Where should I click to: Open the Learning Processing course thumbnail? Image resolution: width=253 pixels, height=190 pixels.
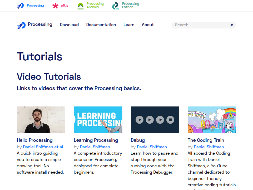(98, 119)
